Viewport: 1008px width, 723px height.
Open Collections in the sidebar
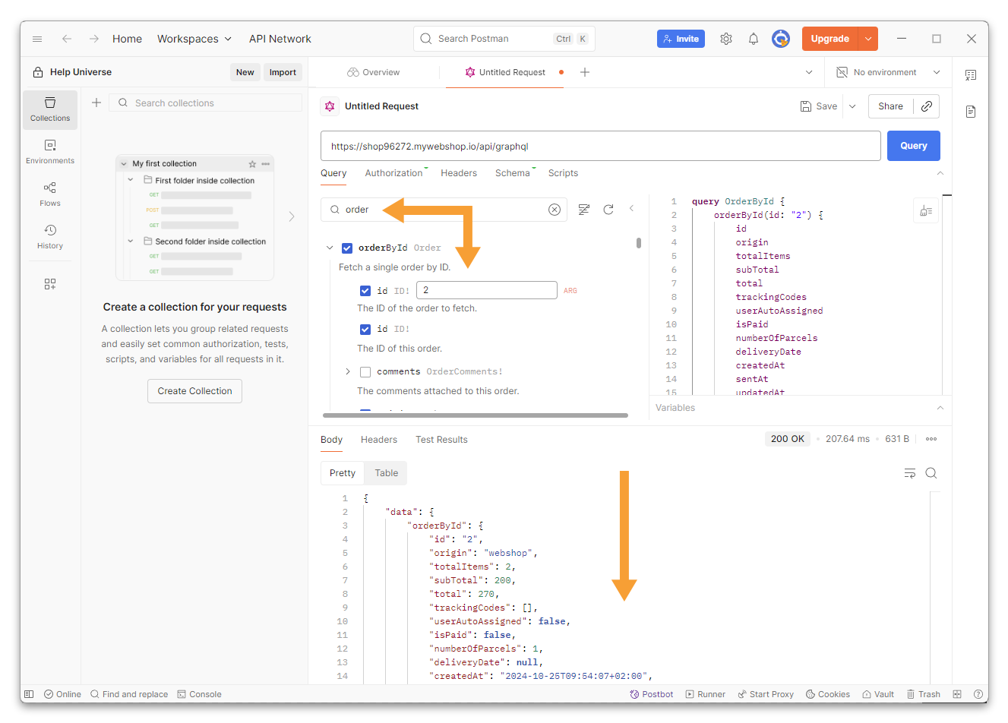pyautogui.click(x=50, y=109)
